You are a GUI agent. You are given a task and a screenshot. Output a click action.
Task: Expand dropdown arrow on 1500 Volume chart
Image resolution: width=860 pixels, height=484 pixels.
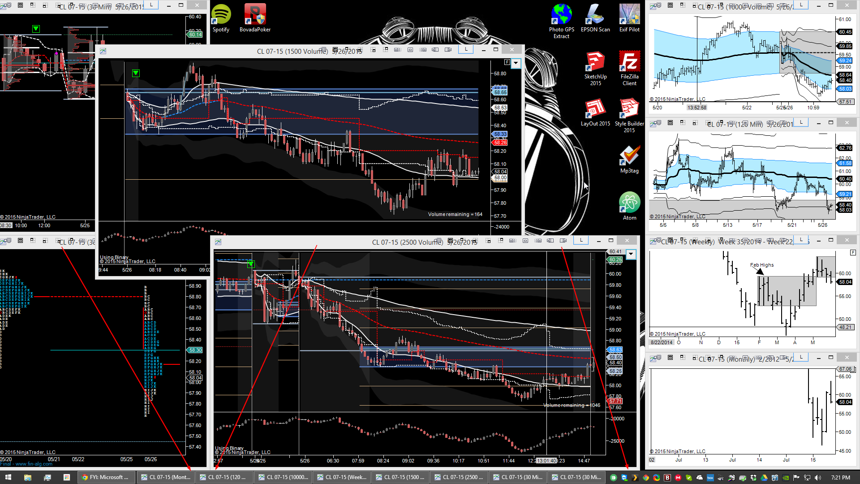coord(516,63)
